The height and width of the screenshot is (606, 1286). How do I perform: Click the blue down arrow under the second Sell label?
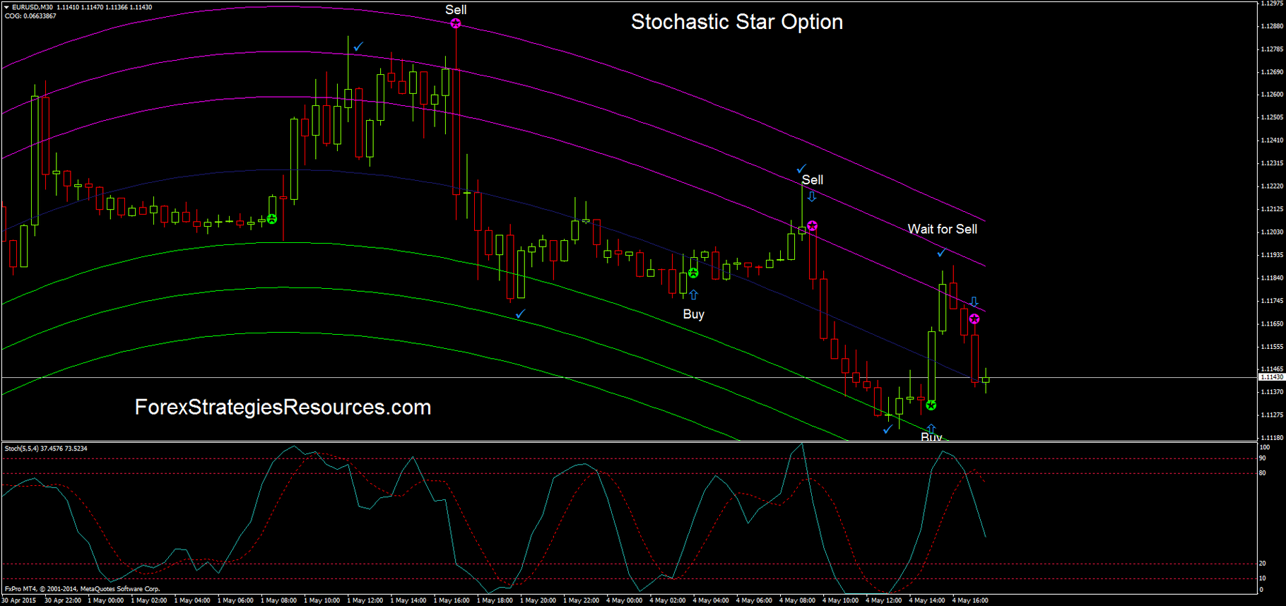pos(812,197)
